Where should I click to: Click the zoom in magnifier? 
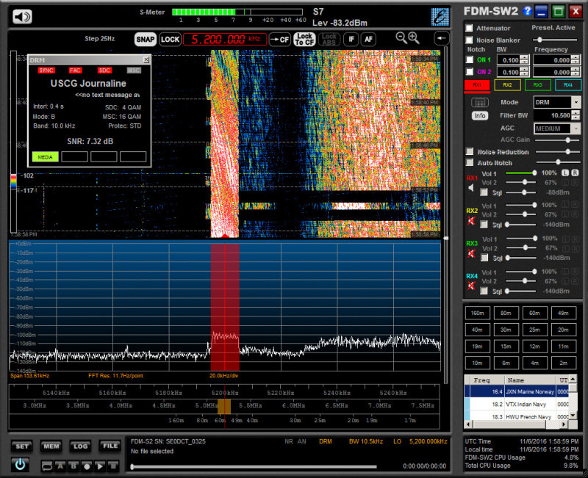tap(414, 38)
